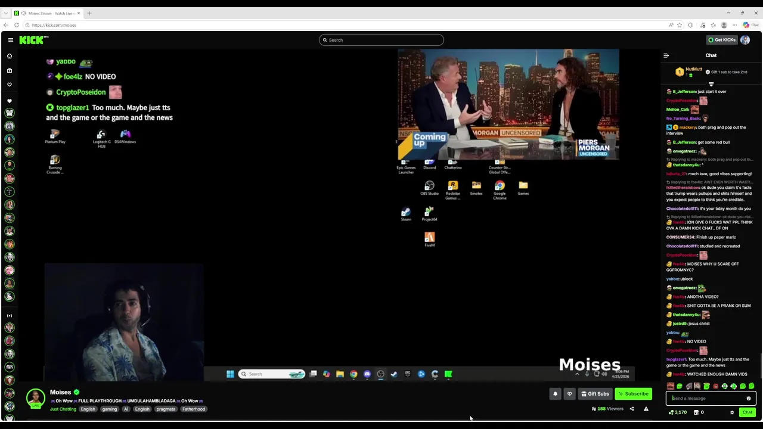The width and height of the screenshot is (763, 429).
Task: Select the pragmata tag
Action: pos(166,409)
